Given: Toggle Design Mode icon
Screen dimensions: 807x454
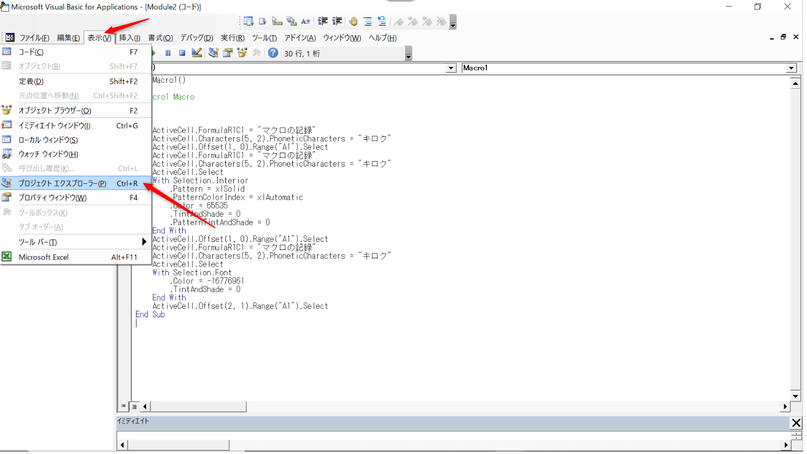Looking at the screenshot, I should coord(197,53).
